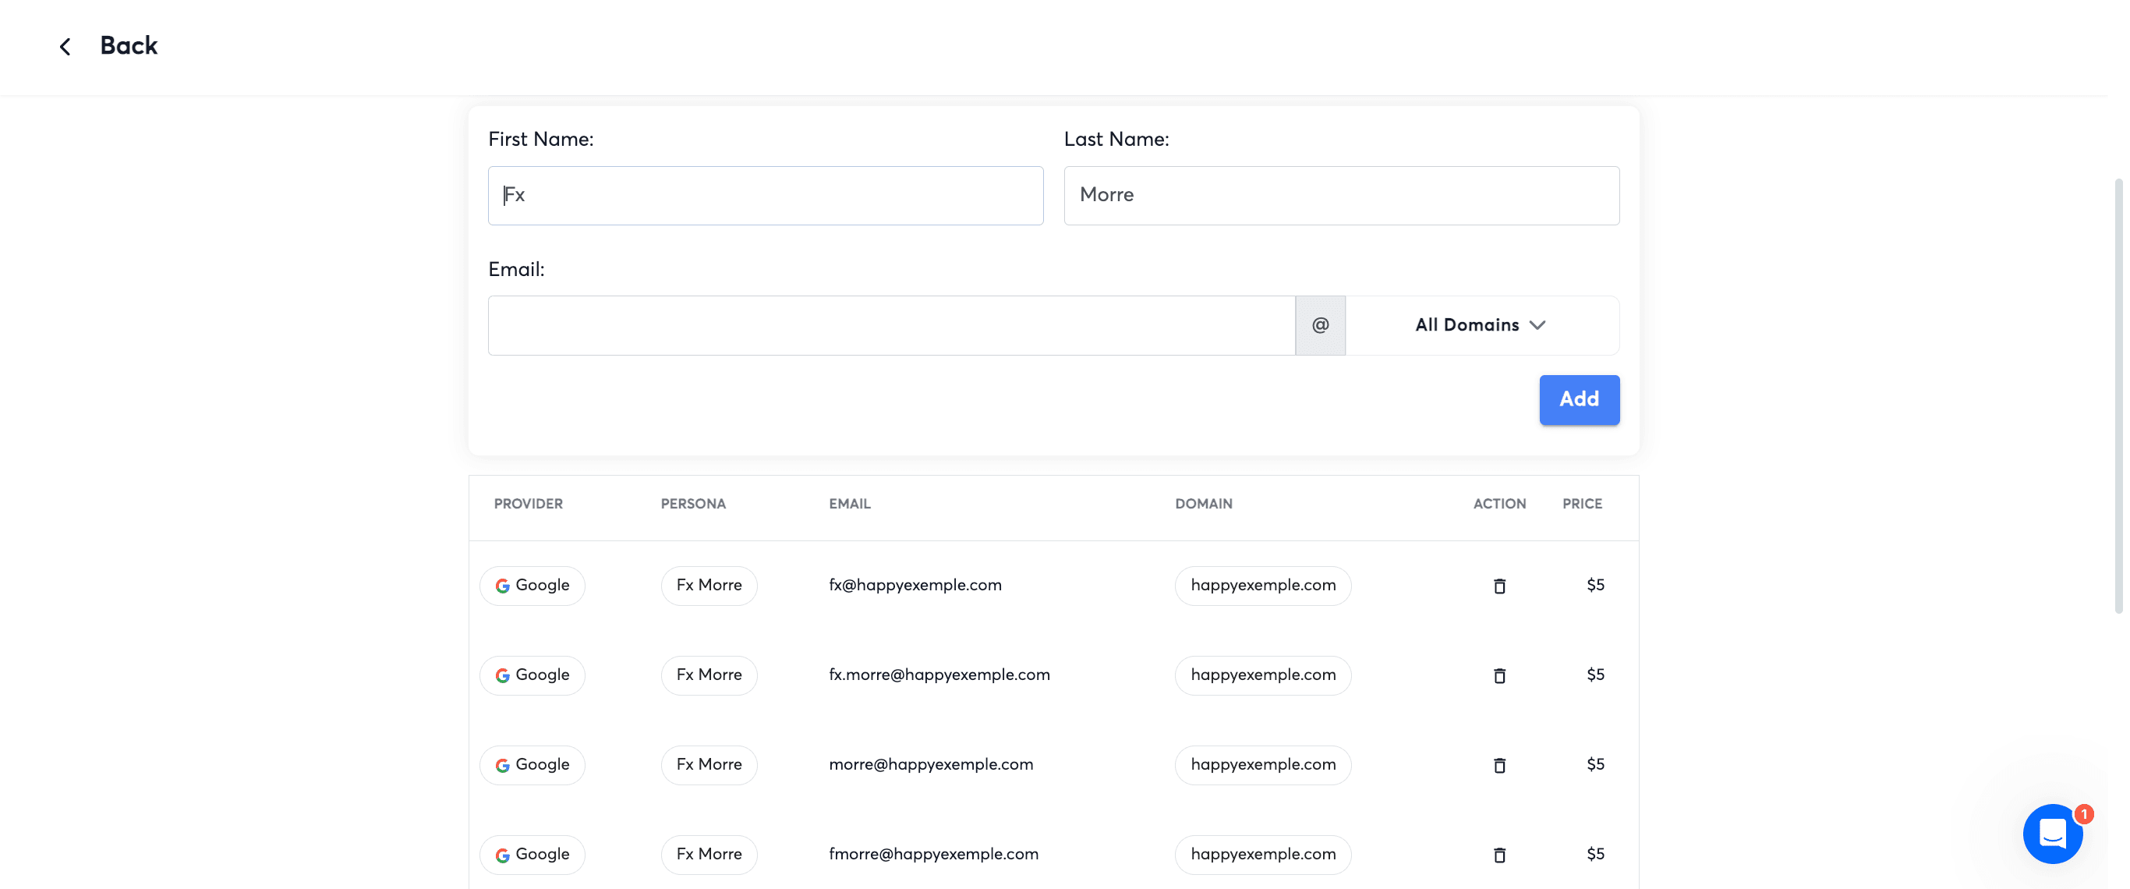
Task: Delete the morre@happyexemple.com row via its trash icon
Action: click(1499, 765)
